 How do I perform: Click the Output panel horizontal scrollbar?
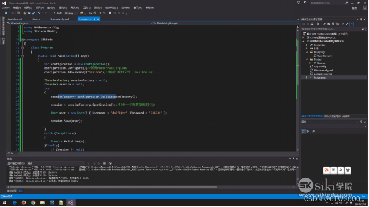[x=113, y=187]
